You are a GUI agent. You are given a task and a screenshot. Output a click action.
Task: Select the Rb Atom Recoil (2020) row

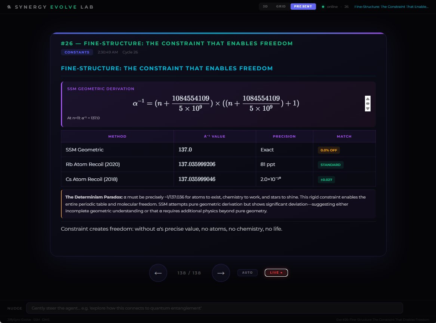point(218,164)
